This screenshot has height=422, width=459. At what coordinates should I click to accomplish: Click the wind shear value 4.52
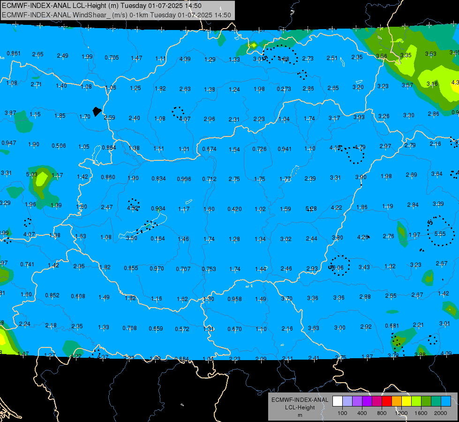(132, 208)
